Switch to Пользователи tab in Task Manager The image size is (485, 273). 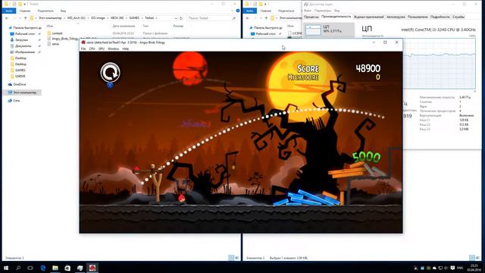pyautogui.click(x=418, y=17)
